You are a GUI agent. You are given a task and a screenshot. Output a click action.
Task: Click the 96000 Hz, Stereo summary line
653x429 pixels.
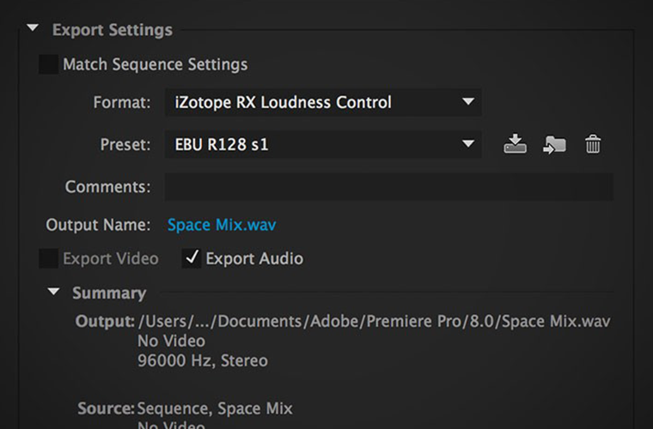pos(203,360)
